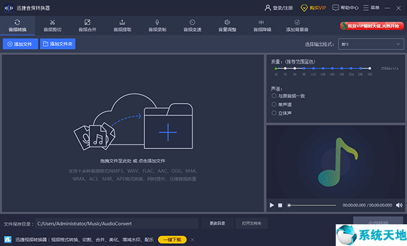Click the 添加文件 add file button
Screen dimensions: 407x246
coord(20,44)
